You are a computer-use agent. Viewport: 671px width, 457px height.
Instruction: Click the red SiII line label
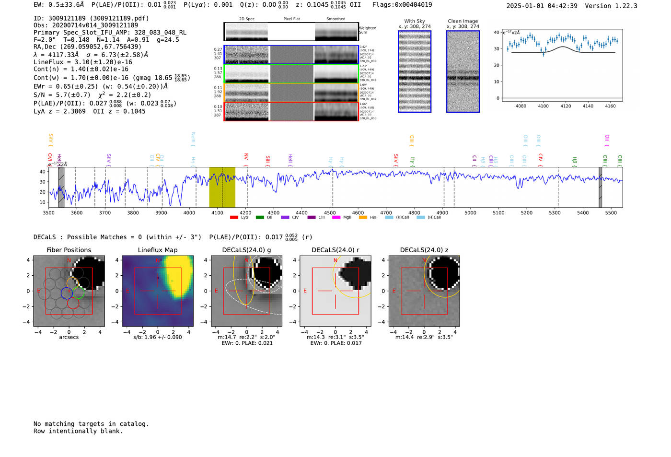(x=268, y=160)
